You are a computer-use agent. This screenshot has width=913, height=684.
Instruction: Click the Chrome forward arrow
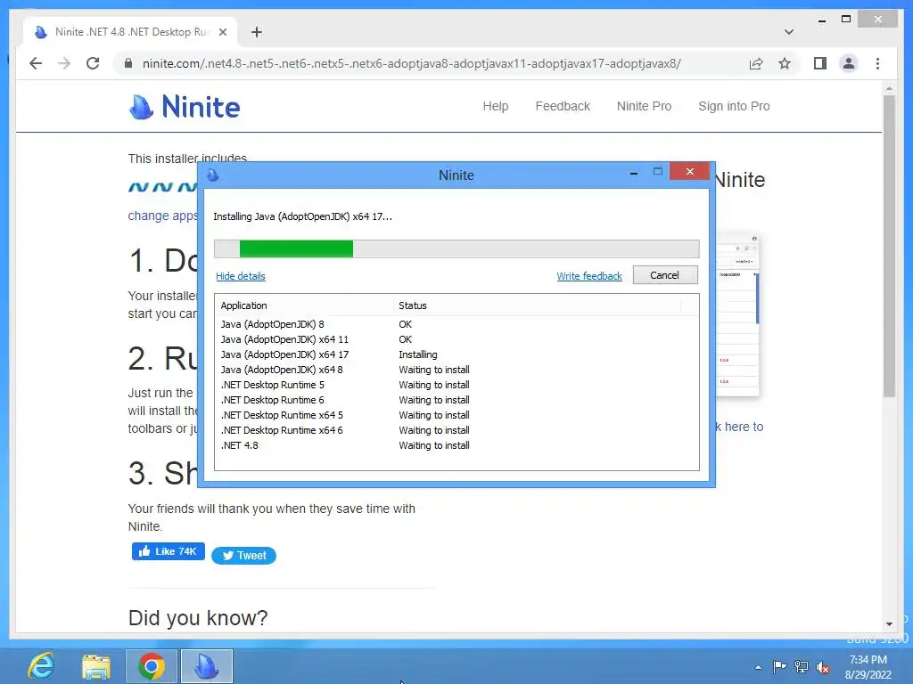point(64,63)
